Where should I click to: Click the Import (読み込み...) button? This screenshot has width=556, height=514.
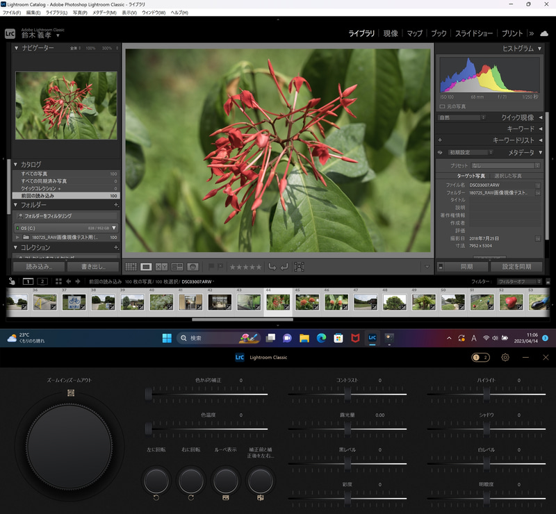(x=39, y=267)
